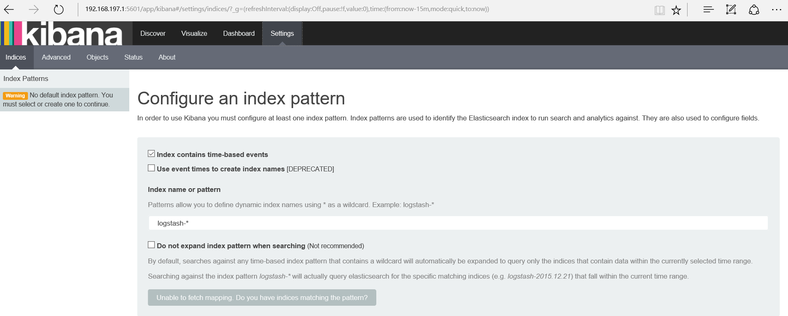Switch to the Visualize tab

pos(194,33)
